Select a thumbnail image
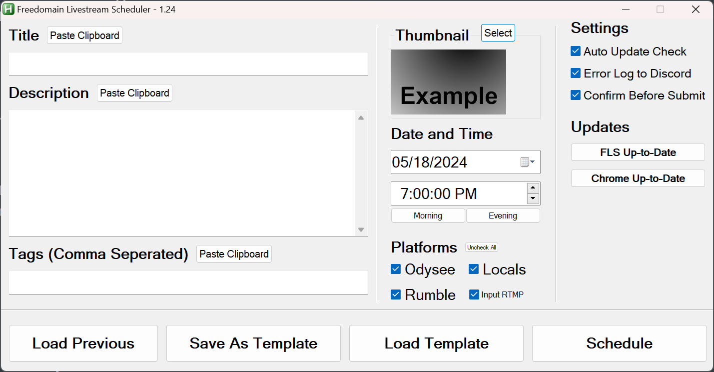This screenshot has height=372, width=714. [x=498, y=33]
